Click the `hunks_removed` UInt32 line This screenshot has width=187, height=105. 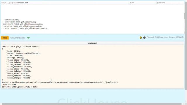[19, 76]
